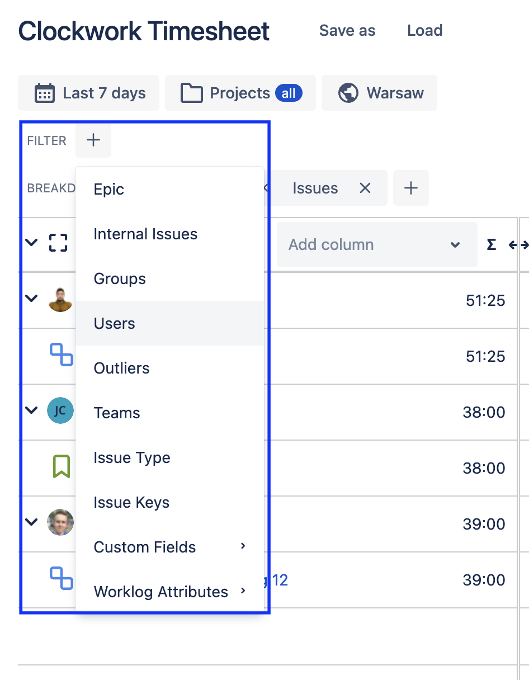This screenshot has height=680, width=529.
Task: Click the fullscreen expand brackets icon
Action: pyautogui.click(x=58, y=243)
